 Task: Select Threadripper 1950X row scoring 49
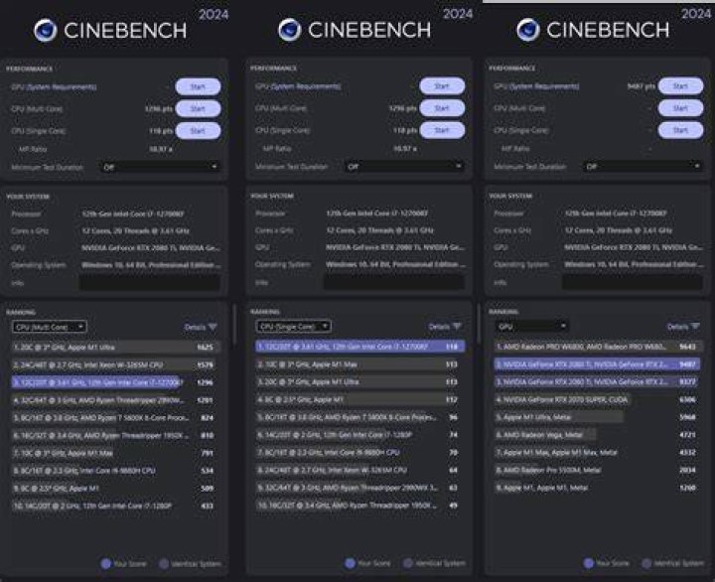(360, 506)
